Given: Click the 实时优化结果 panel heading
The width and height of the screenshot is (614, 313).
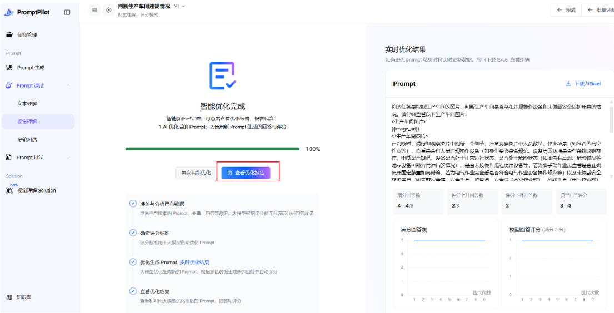Looking at the screenshot, I should pos(406,50).
